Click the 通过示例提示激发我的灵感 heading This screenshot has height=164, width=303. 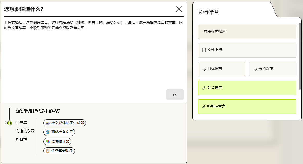tap(38, 111)
